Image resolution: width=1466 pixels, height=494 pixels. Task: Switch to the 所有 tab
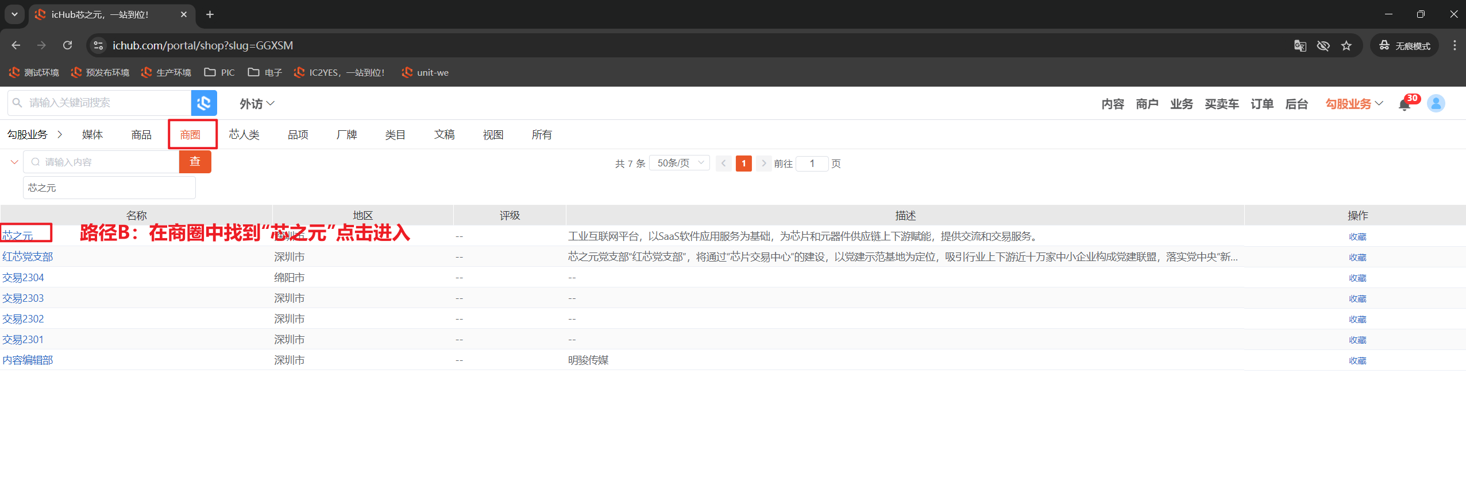click(x=542, y=134)
